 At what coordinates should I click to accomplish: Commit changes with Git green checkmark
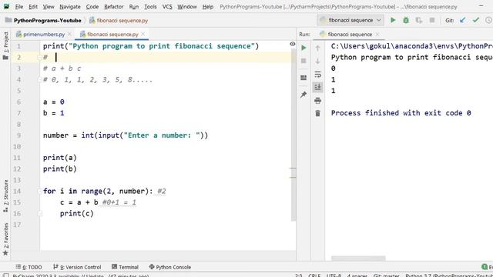476,20
